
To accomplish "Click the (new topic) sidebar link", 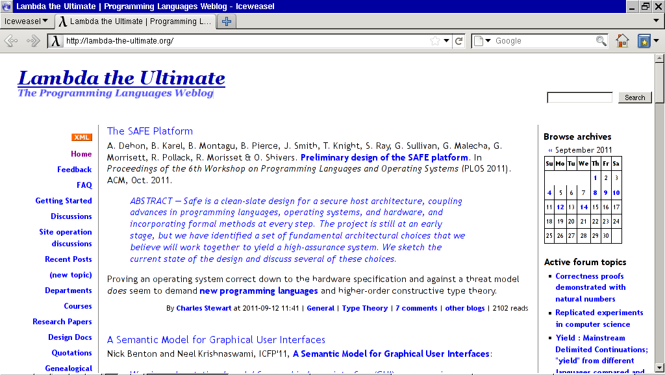I will coord(71,275).
